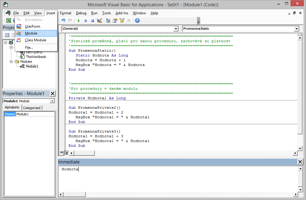306x200 pixels.
Task: Open the Edit menu
Action: [x=26, y=13]
